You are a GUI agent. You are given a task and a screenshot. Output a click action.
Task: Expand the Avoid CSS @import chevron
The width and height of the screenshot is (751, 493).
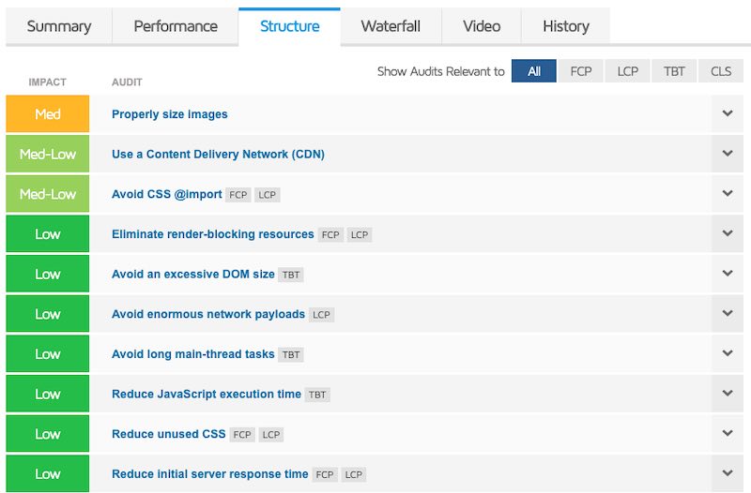727,194
